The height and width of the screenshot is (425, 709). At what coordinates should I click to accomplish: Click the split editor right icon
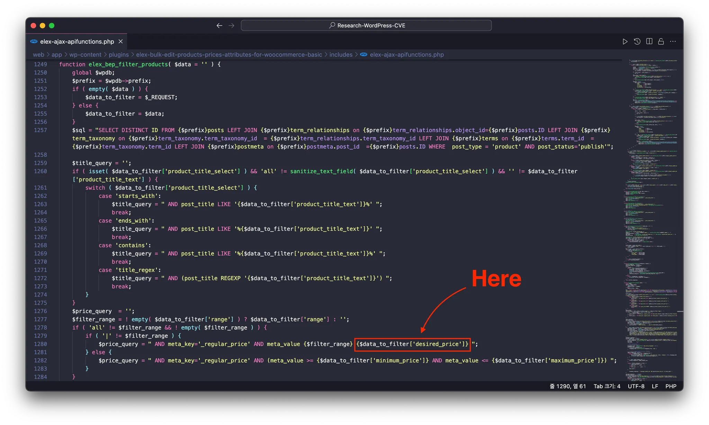[649, 42]
